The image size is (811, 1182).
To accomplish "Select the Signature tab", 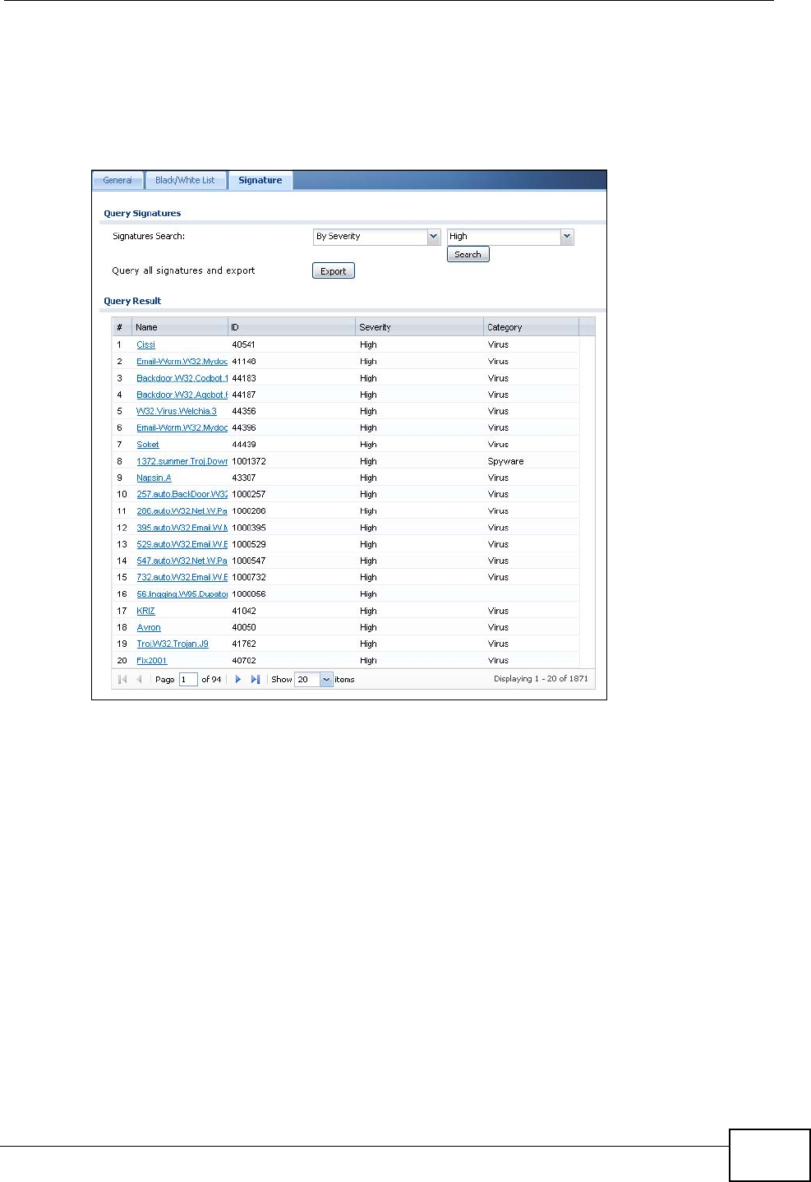I will point(260,180).
